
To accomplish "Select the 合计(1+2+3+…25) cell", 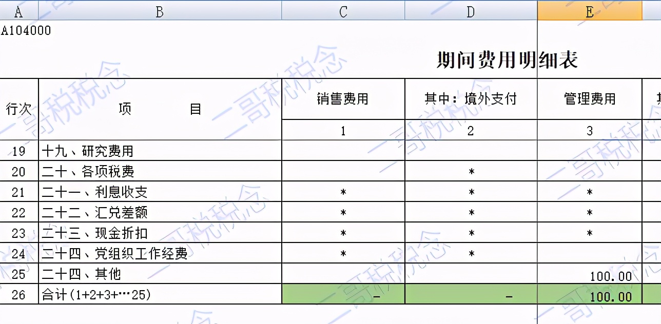I will 96,295.
